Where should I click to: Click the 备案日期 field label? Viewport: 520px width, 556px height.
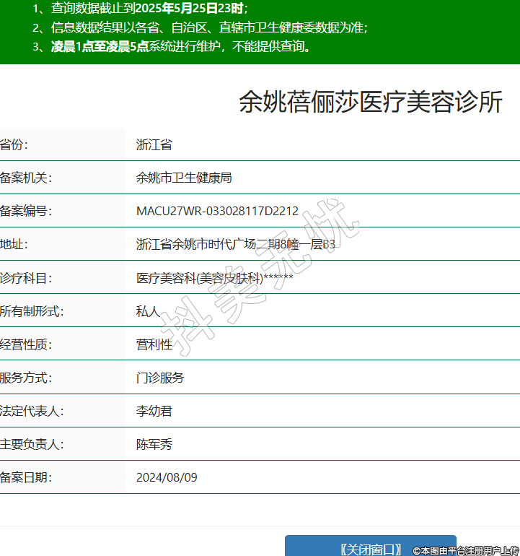click(x=26, y=477)
